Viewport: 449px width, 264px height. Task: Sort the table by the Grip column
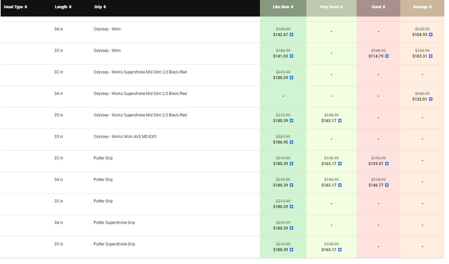pyautogui.click(x=100, y=7)
